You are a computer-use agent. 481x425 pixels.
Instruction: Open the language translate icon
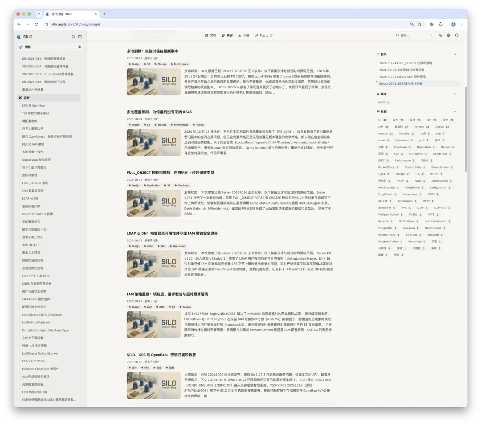click(440, 35)
